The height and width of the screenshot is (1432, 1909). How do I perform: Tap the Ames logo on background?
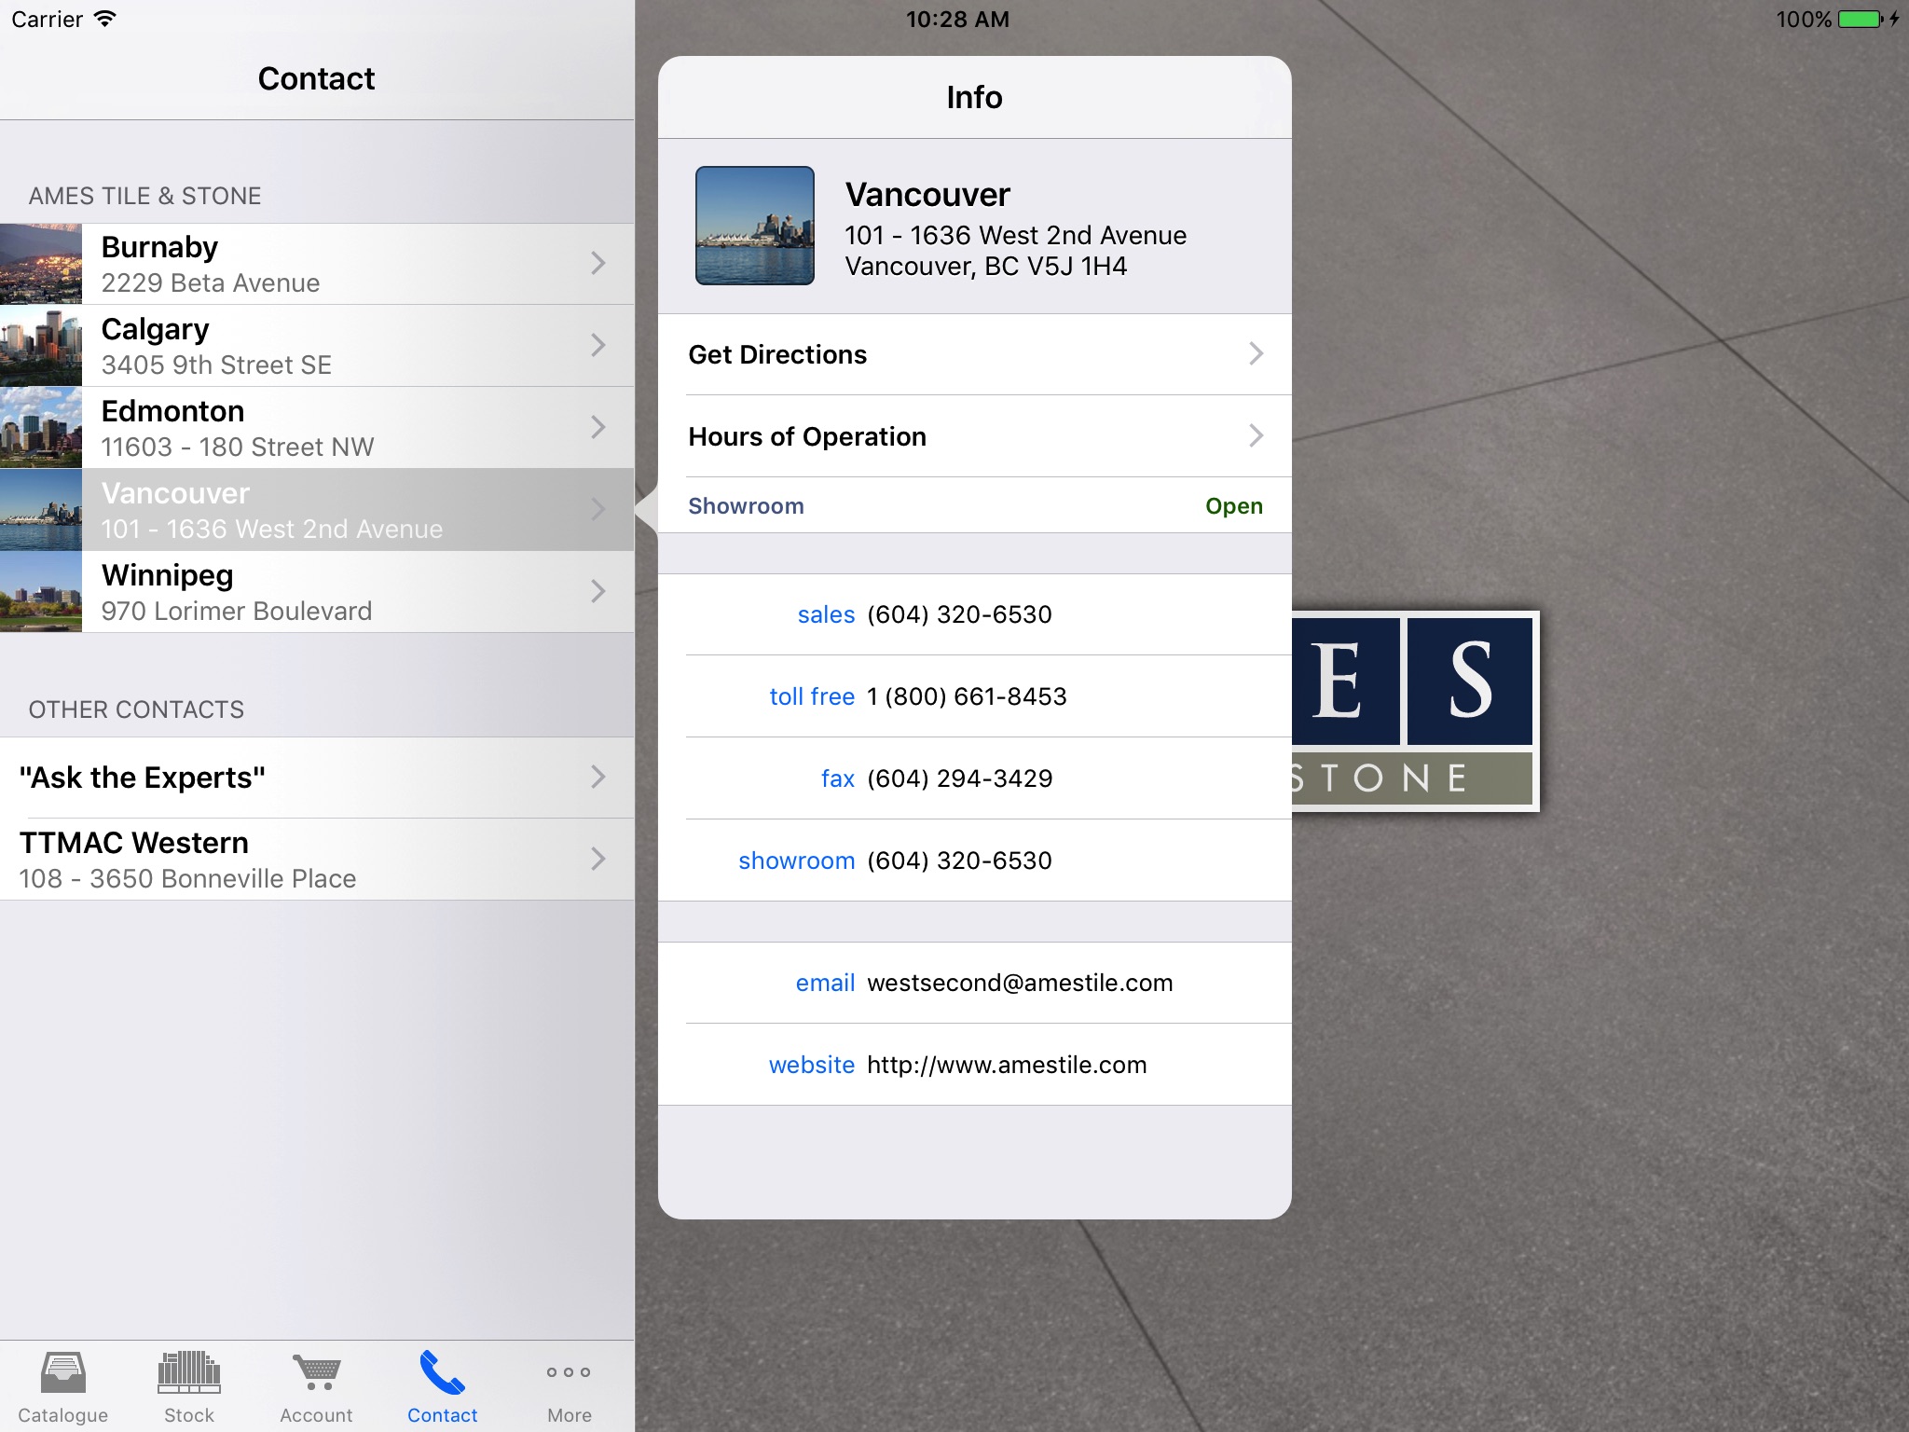point(1415,710)
